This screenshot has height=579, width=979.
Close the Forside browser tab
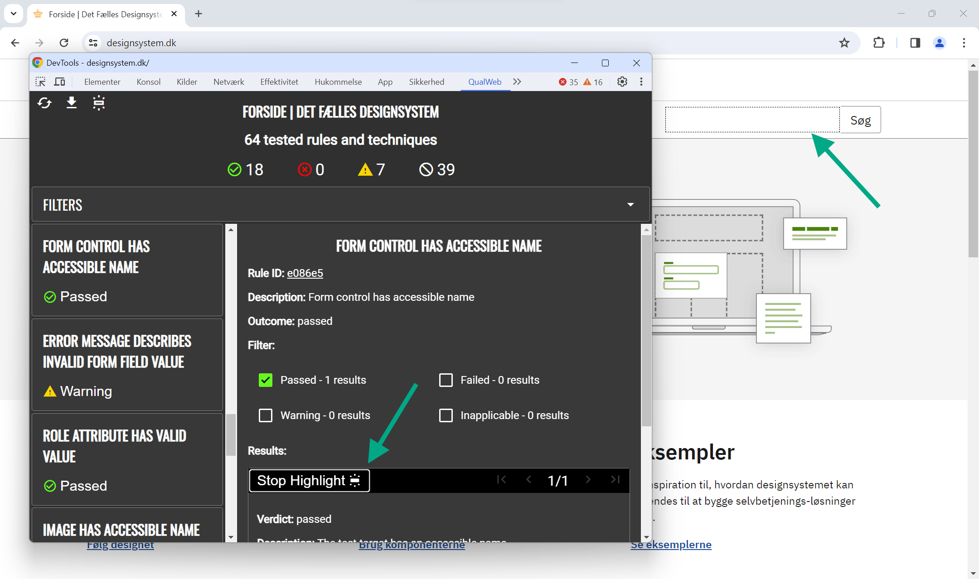pyautogui.click(x=174, y=14)
